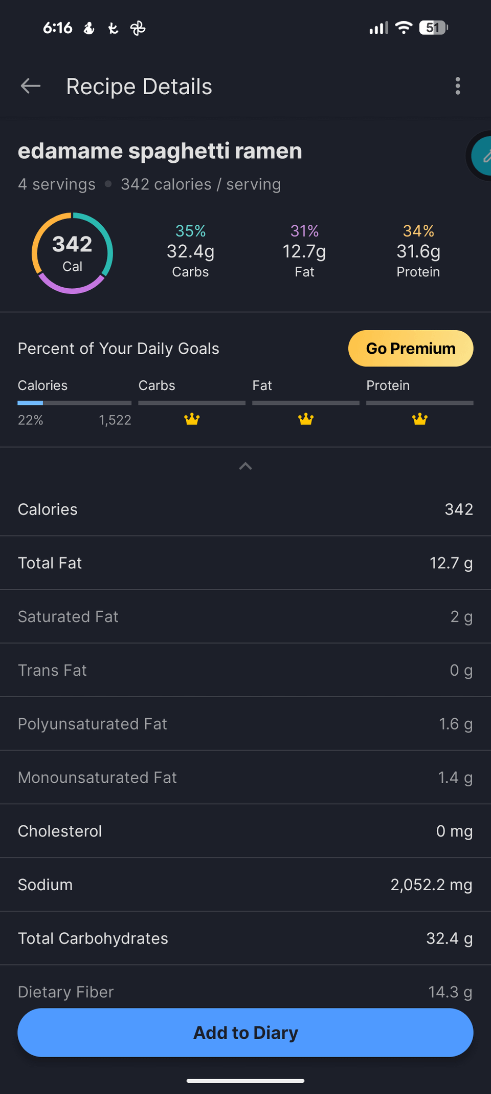Tap the crown icon under Carbs

pos(192,419)
